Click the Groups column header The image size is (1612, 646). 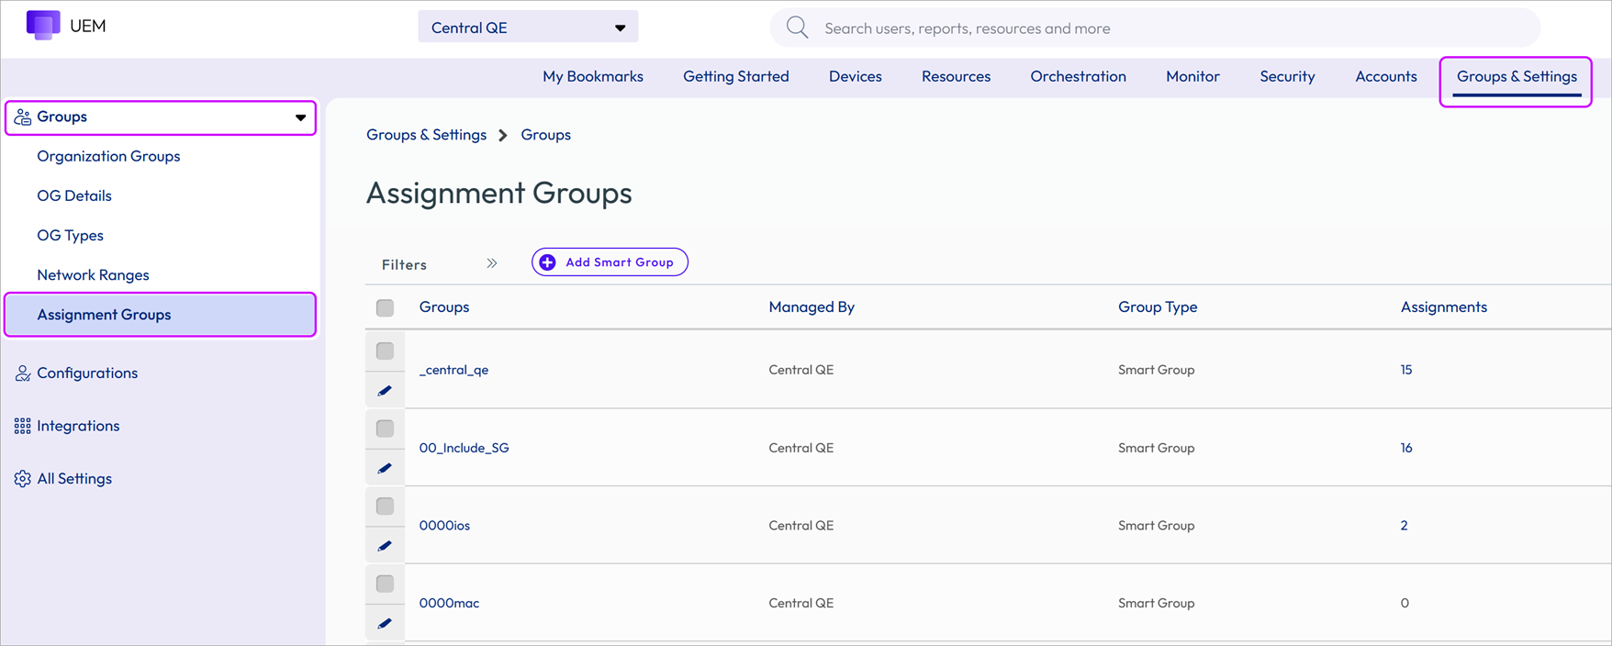click(444, 307)
